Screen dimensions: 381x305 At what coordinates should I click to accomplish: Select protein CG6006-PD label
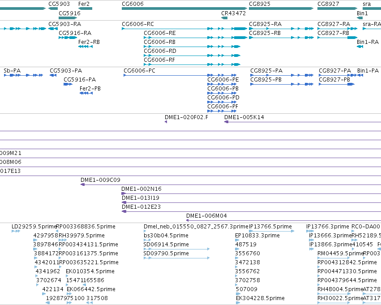(x=223, y=98)
